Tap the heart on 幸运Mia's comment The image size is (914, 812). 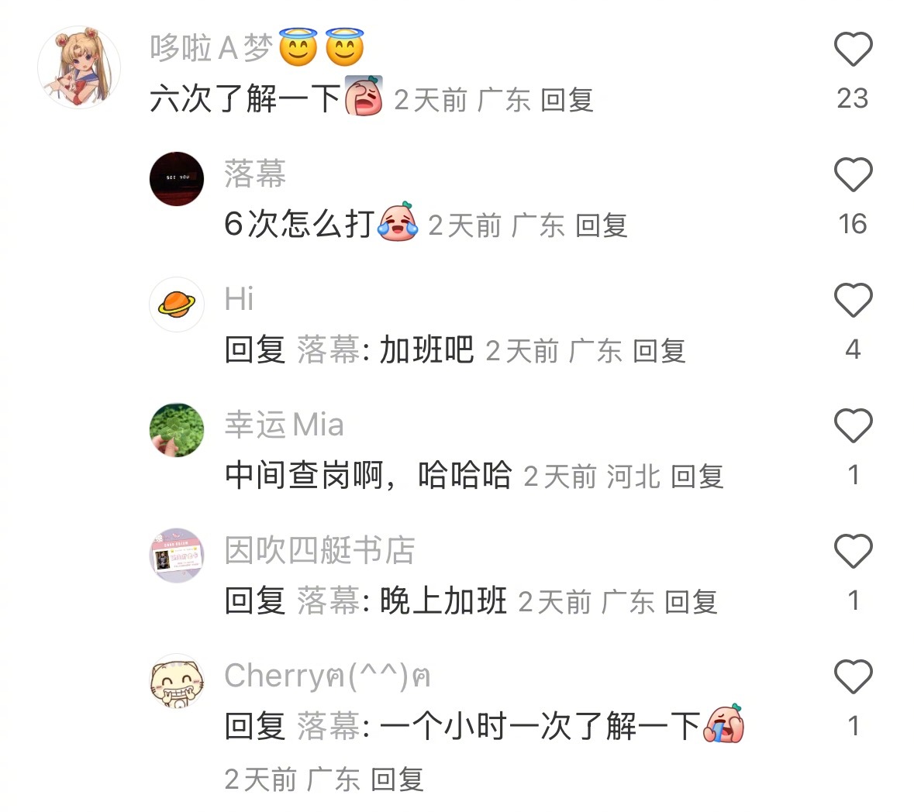(x=853, y=425)
